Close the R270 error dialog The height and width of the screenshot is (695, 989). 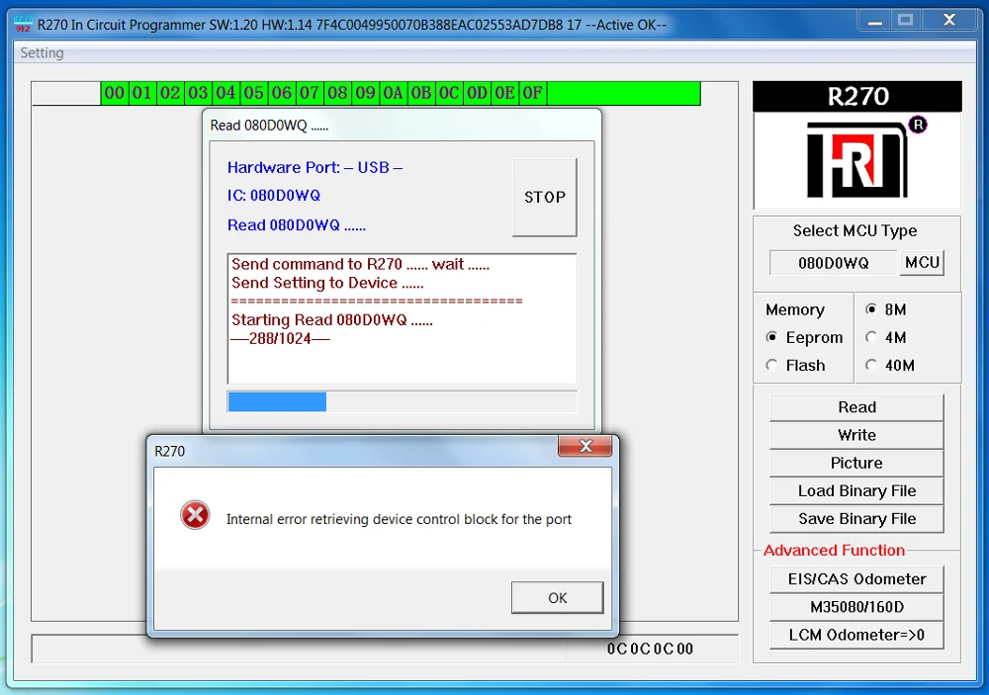point(584,446)
